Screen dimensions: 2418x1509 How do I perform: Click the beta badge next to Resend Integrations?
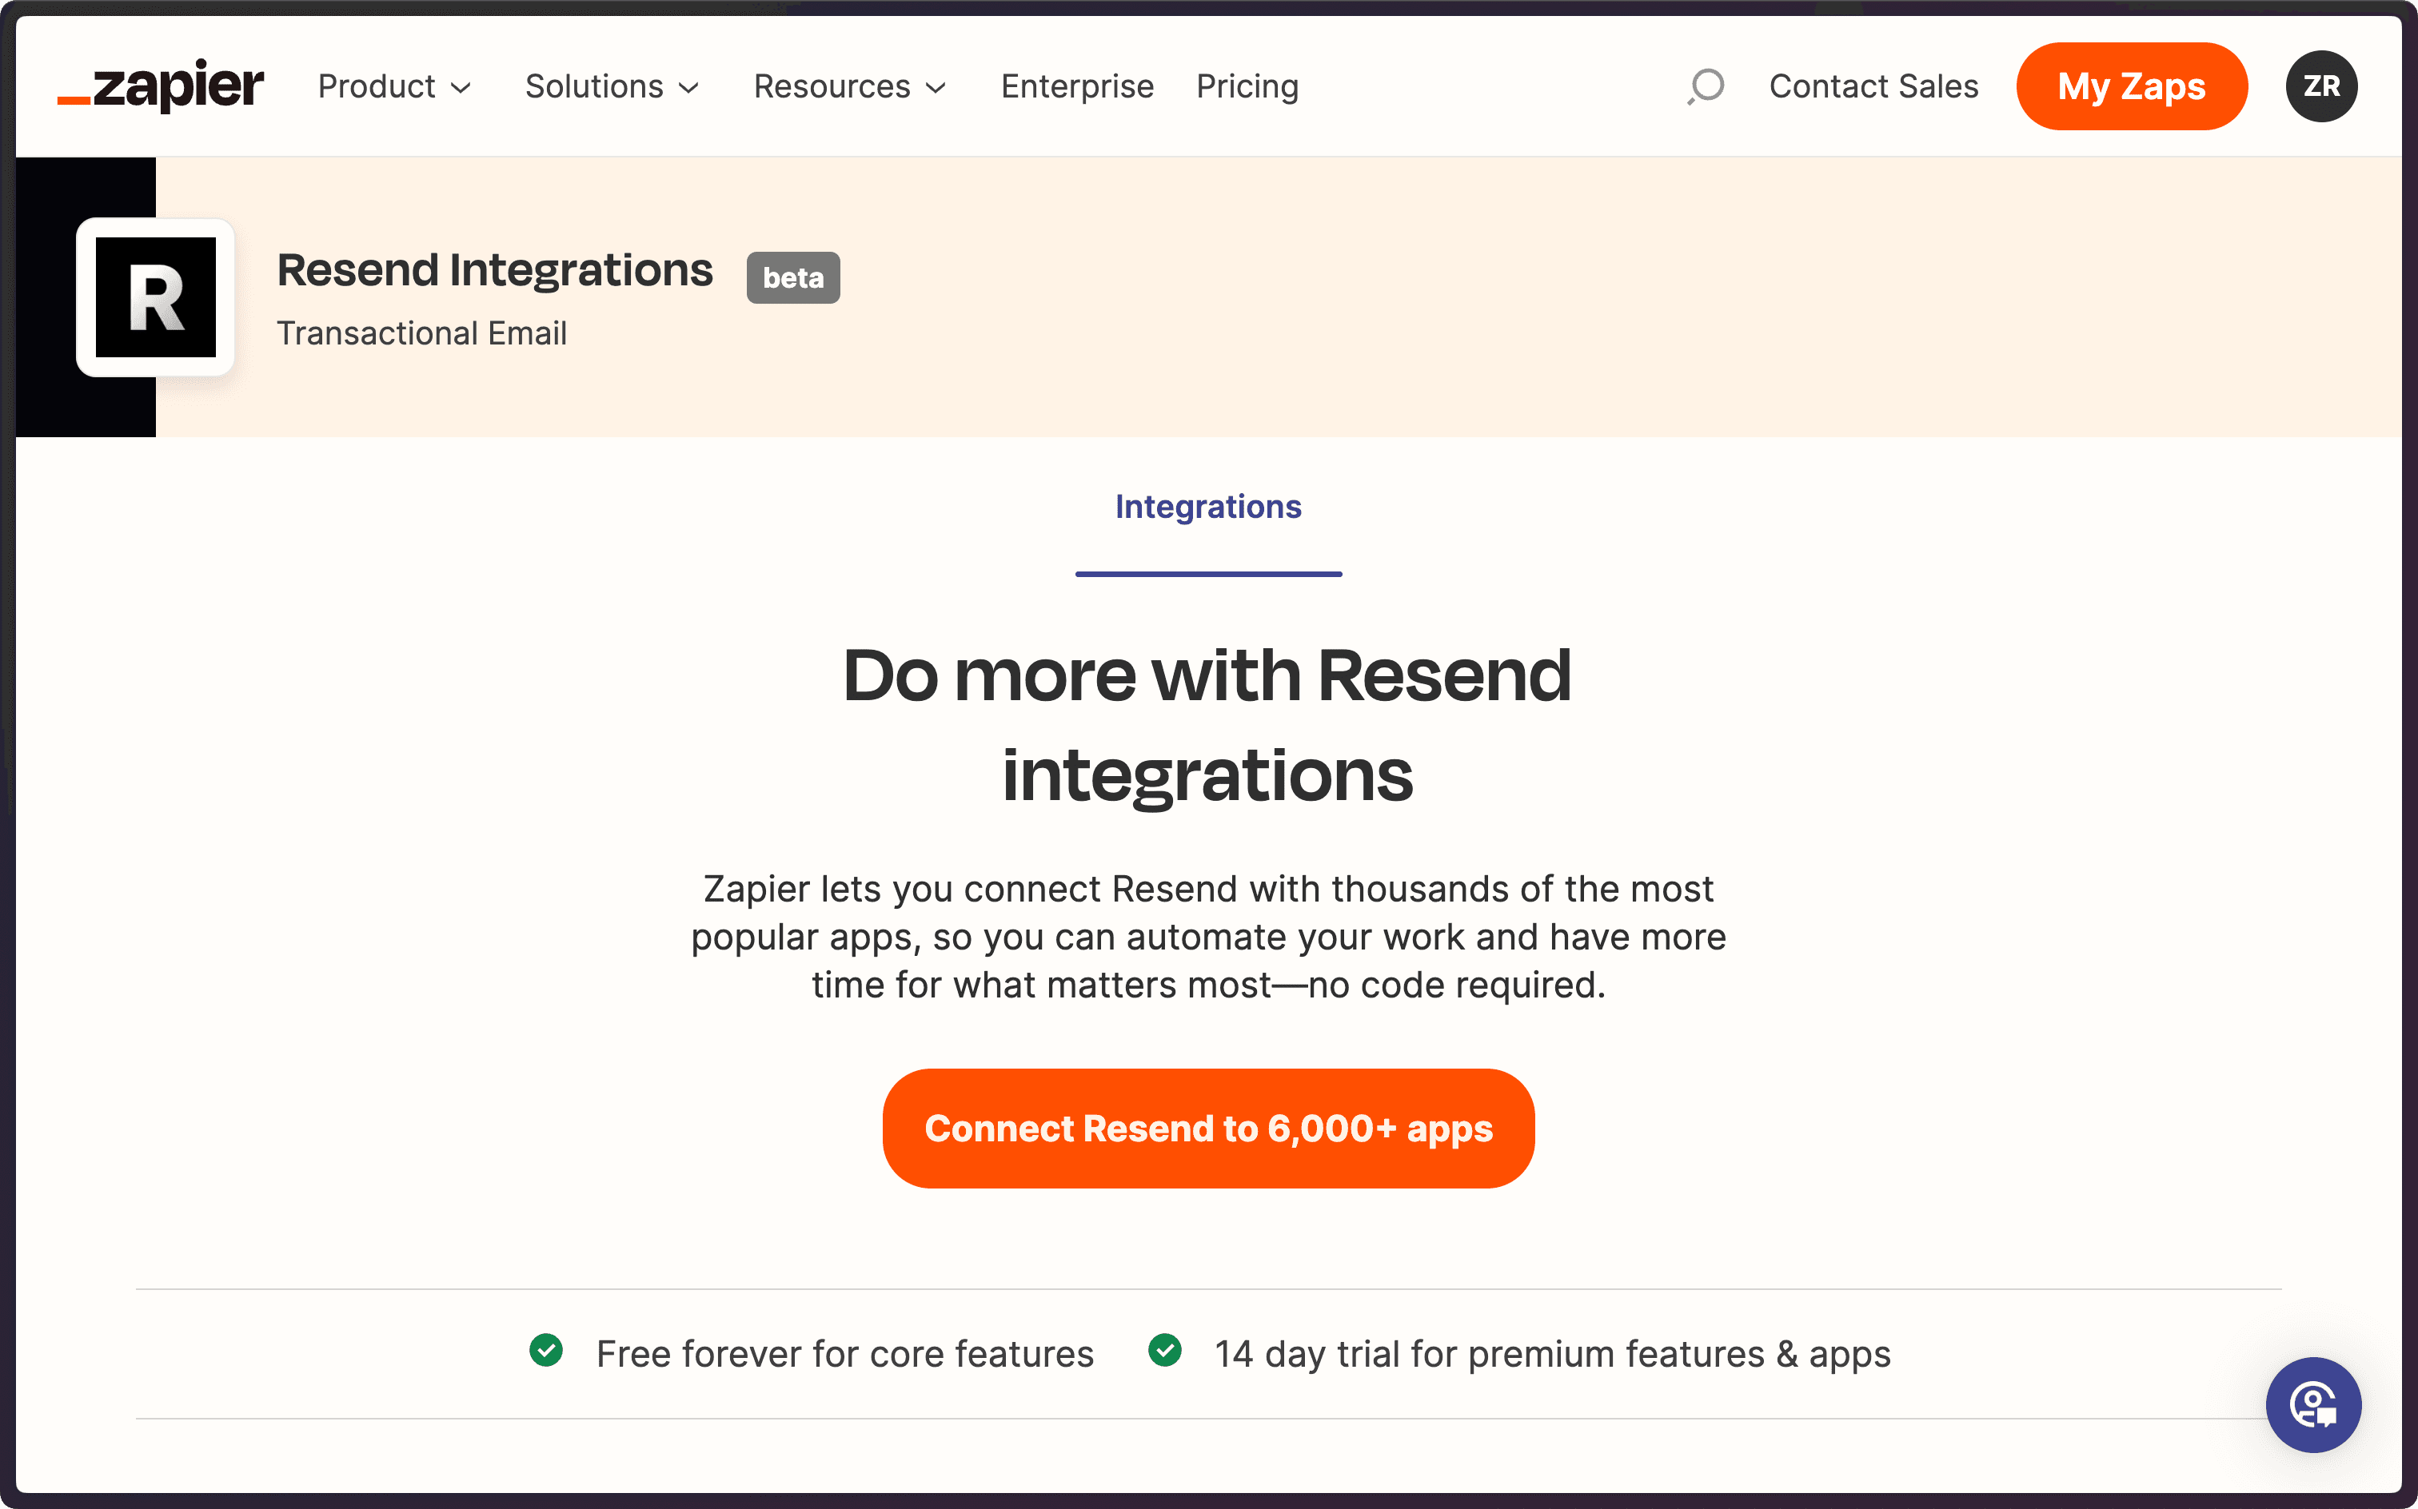pos(792,277)
